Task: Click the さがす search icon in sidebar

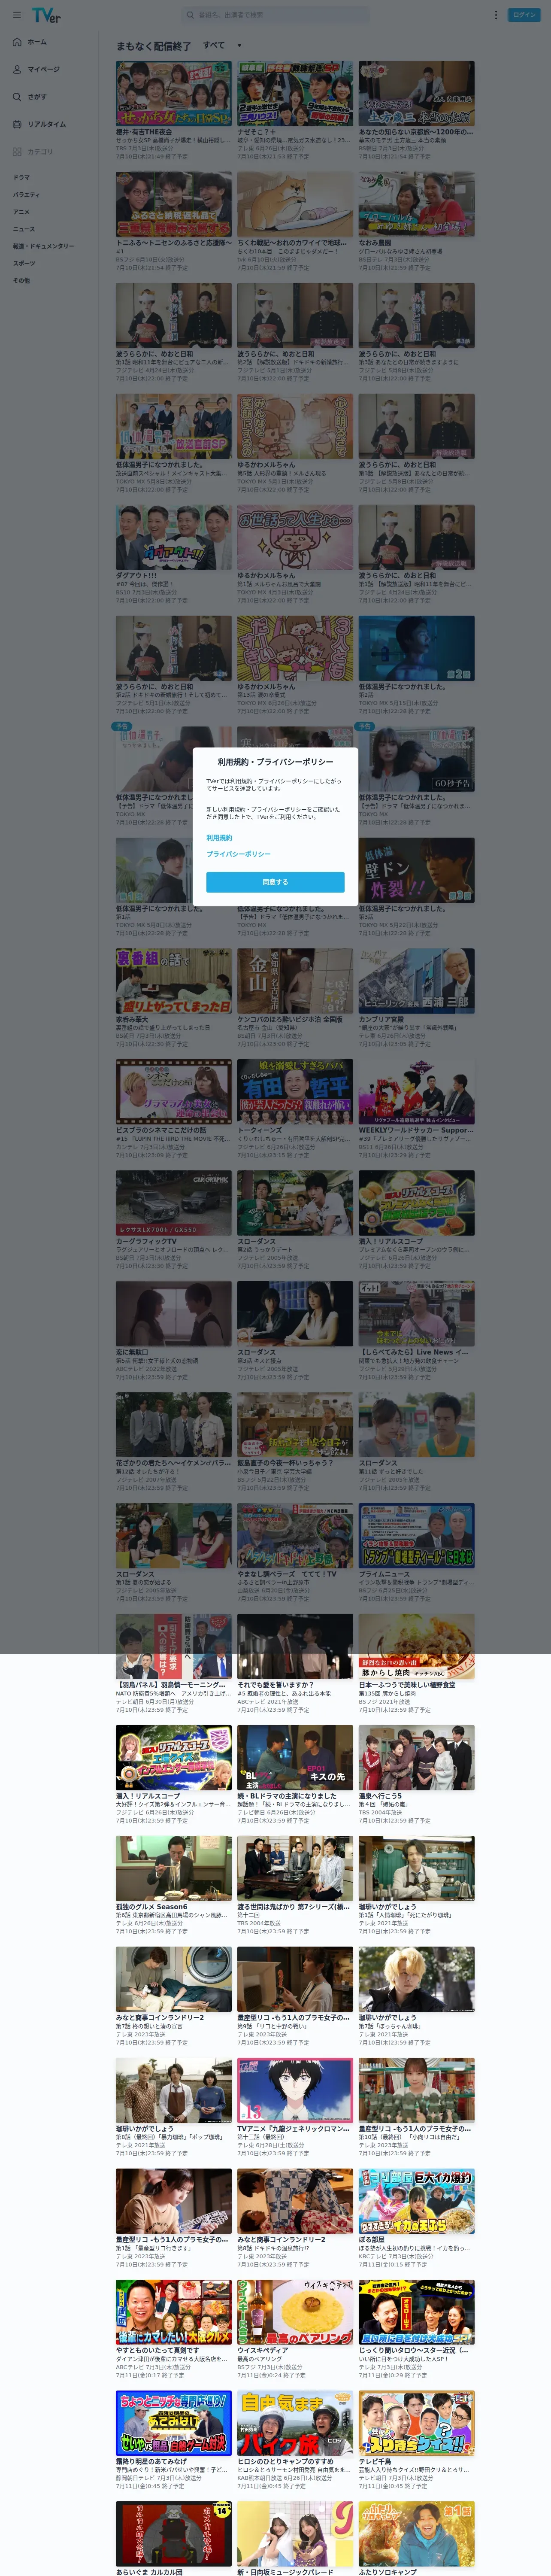Action: tap(17, 97)
